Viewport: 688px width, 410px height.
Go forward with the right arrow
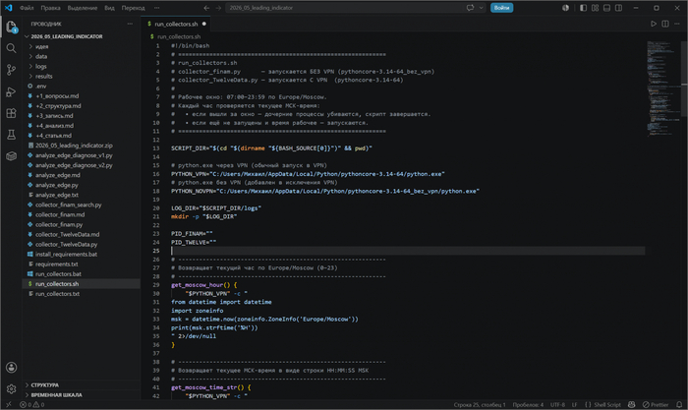218,8
